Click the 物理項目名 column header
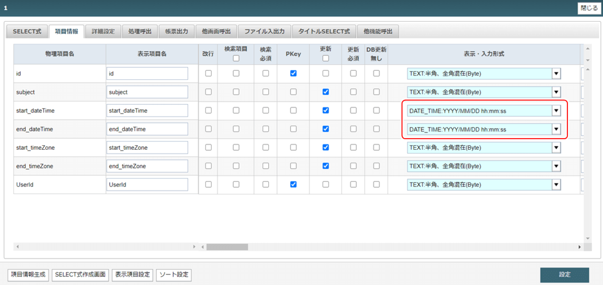Screen dimensions: 603x285 click(60, 54)
